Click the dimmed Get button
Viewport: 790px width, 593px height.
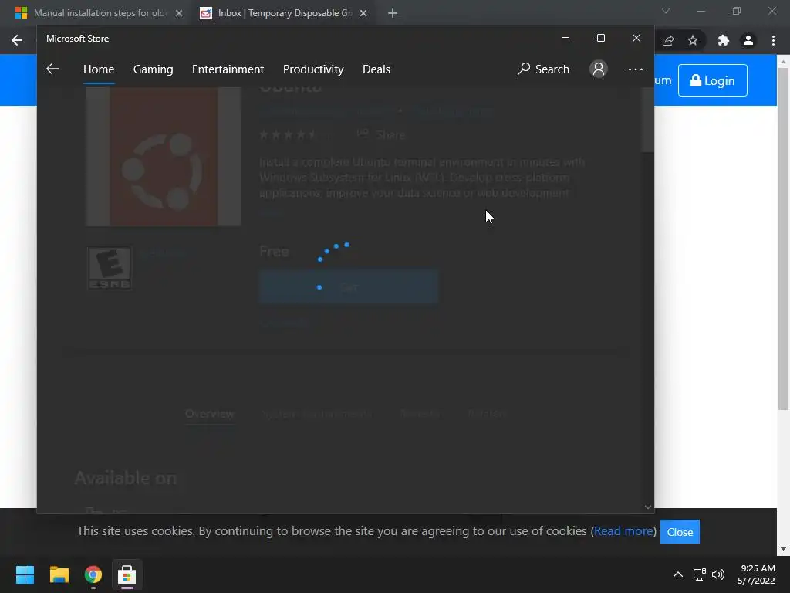tap(349, 287)
